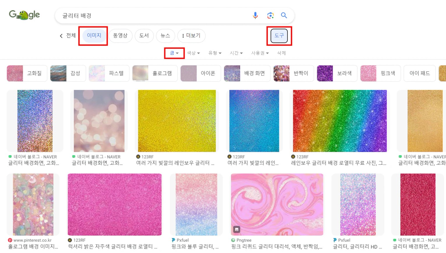This screenshot has height=253, width=446.
Task: Open the 큼 size dropdown
Action: click(174, 53)
